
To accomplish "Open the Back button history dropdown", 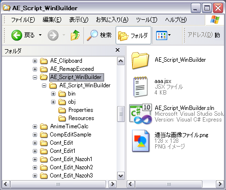I will tap(40, 35).
